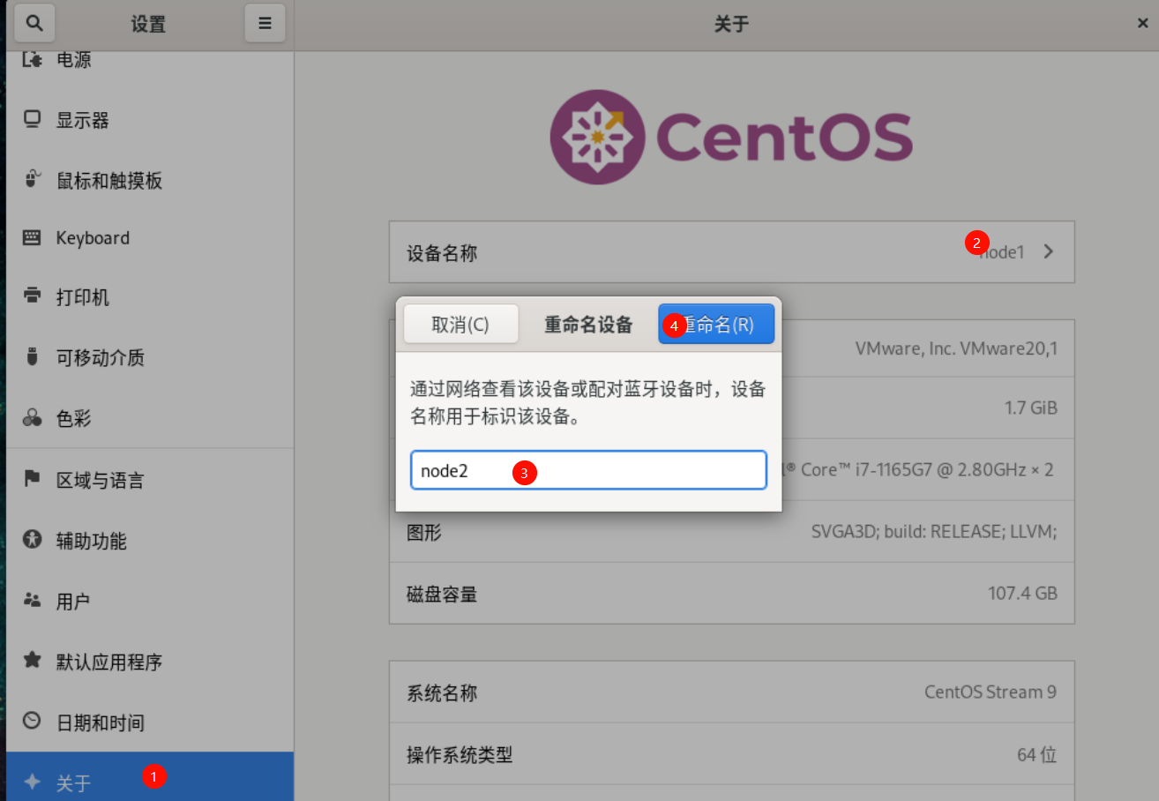Open 打印机 settings
This screenshot has width=1159, height=801.
(150, 297)
